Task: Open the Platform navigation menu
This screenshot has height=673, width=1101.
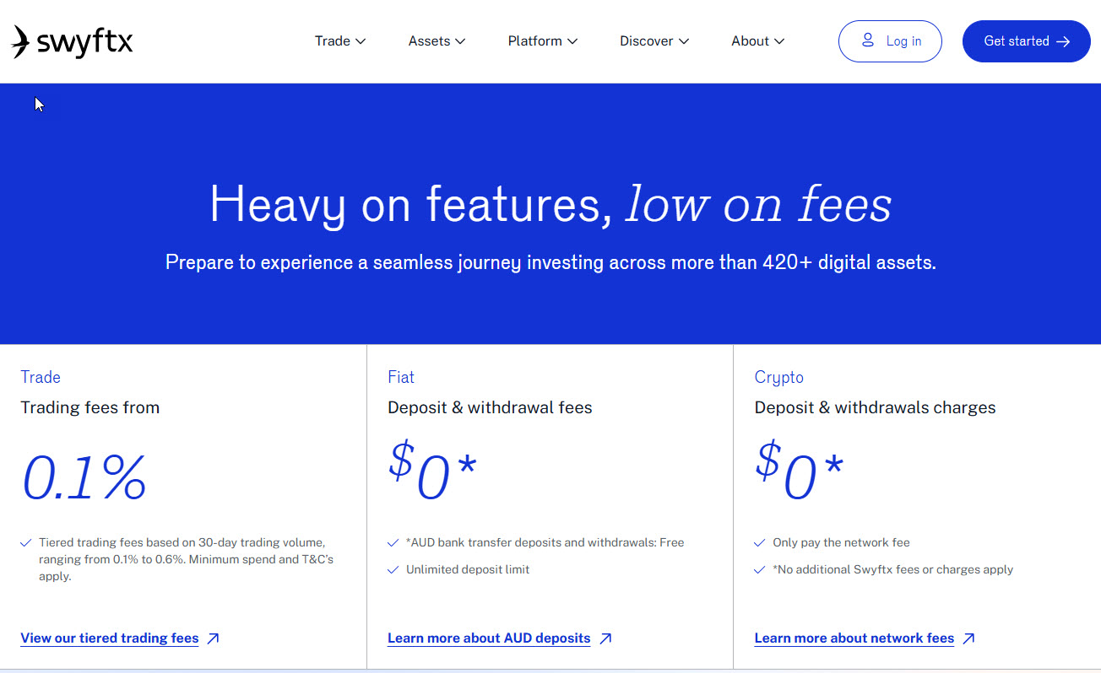Action: pos(543,41)
